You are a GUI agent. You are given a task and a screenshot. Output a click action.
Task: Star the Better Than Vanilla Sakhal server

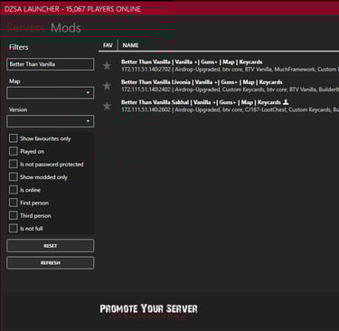107,106
